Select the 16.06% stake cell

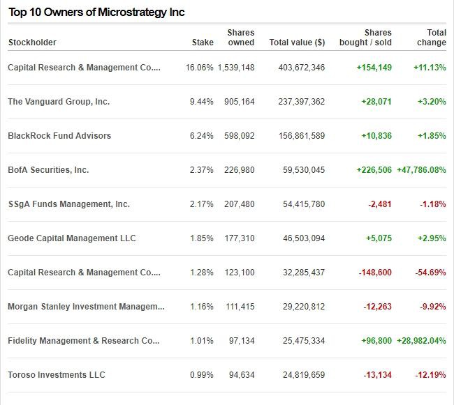(199, 68)
